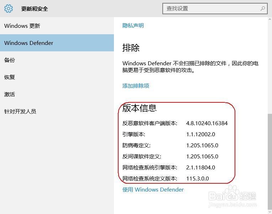272x214 pixels.
Task: Open the 激活 settings page
Action: [57, 94]
